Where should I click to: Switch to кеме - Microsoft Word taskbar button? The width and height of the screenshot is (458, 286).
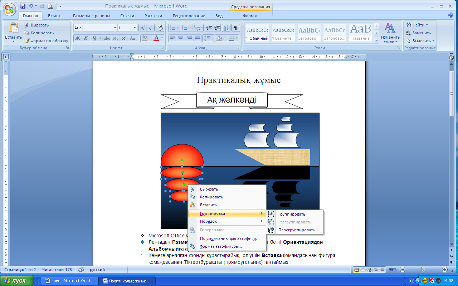[x=70, y=281]
